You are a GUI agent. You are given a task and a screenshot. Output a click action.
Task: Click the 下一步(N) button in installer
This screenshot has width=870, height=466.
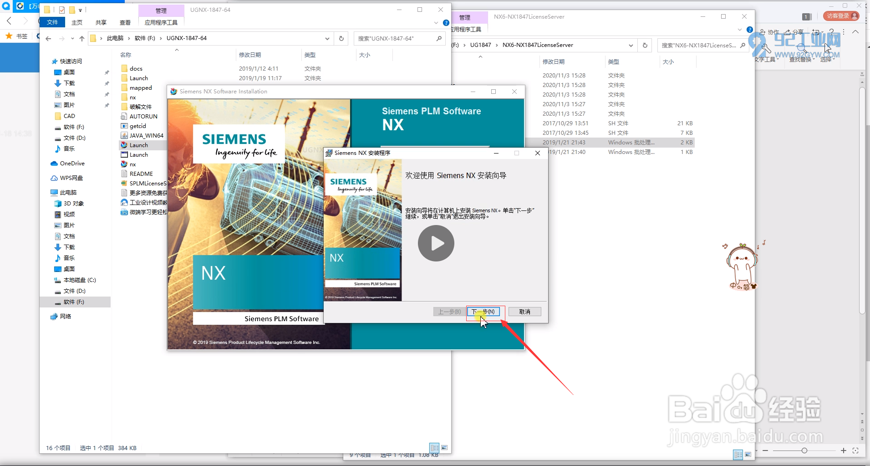[483, 312]
